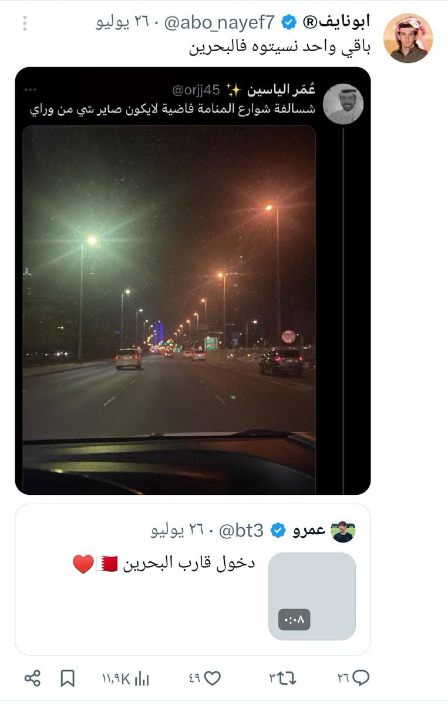This screenshot has width=448, height=706.
Task: View analytics showing 11.9K views
Action: coord(126,678)
